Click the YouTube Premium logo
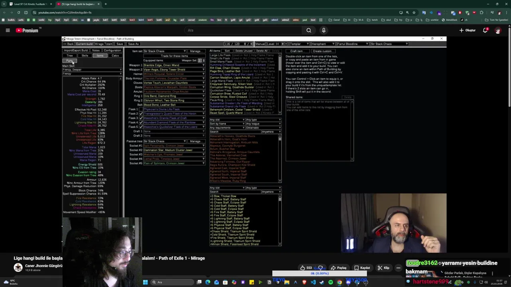 tap(27, 30)
